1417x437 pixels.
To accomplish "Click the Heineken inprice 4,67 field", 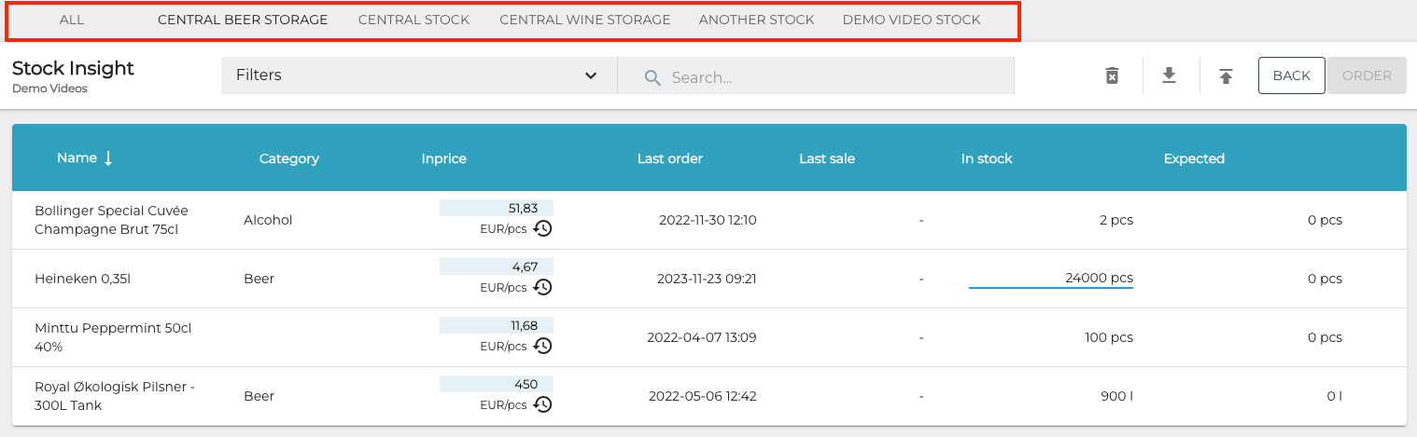I will 496,266.
